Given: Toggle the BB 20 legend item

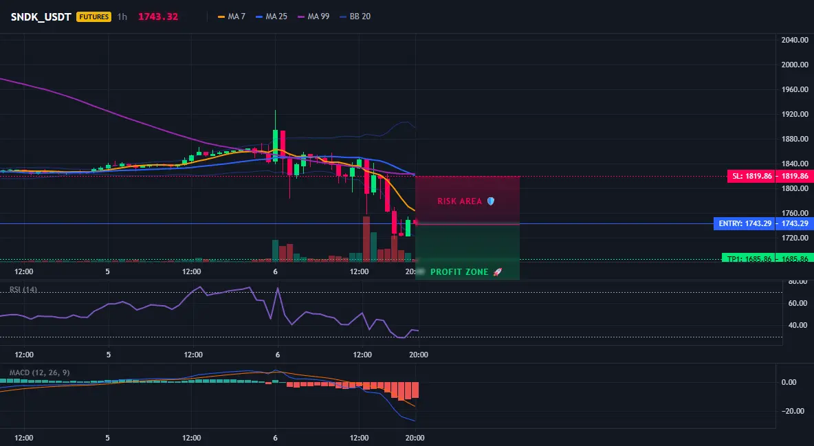Looking at the screenshot, I should 355,16.
